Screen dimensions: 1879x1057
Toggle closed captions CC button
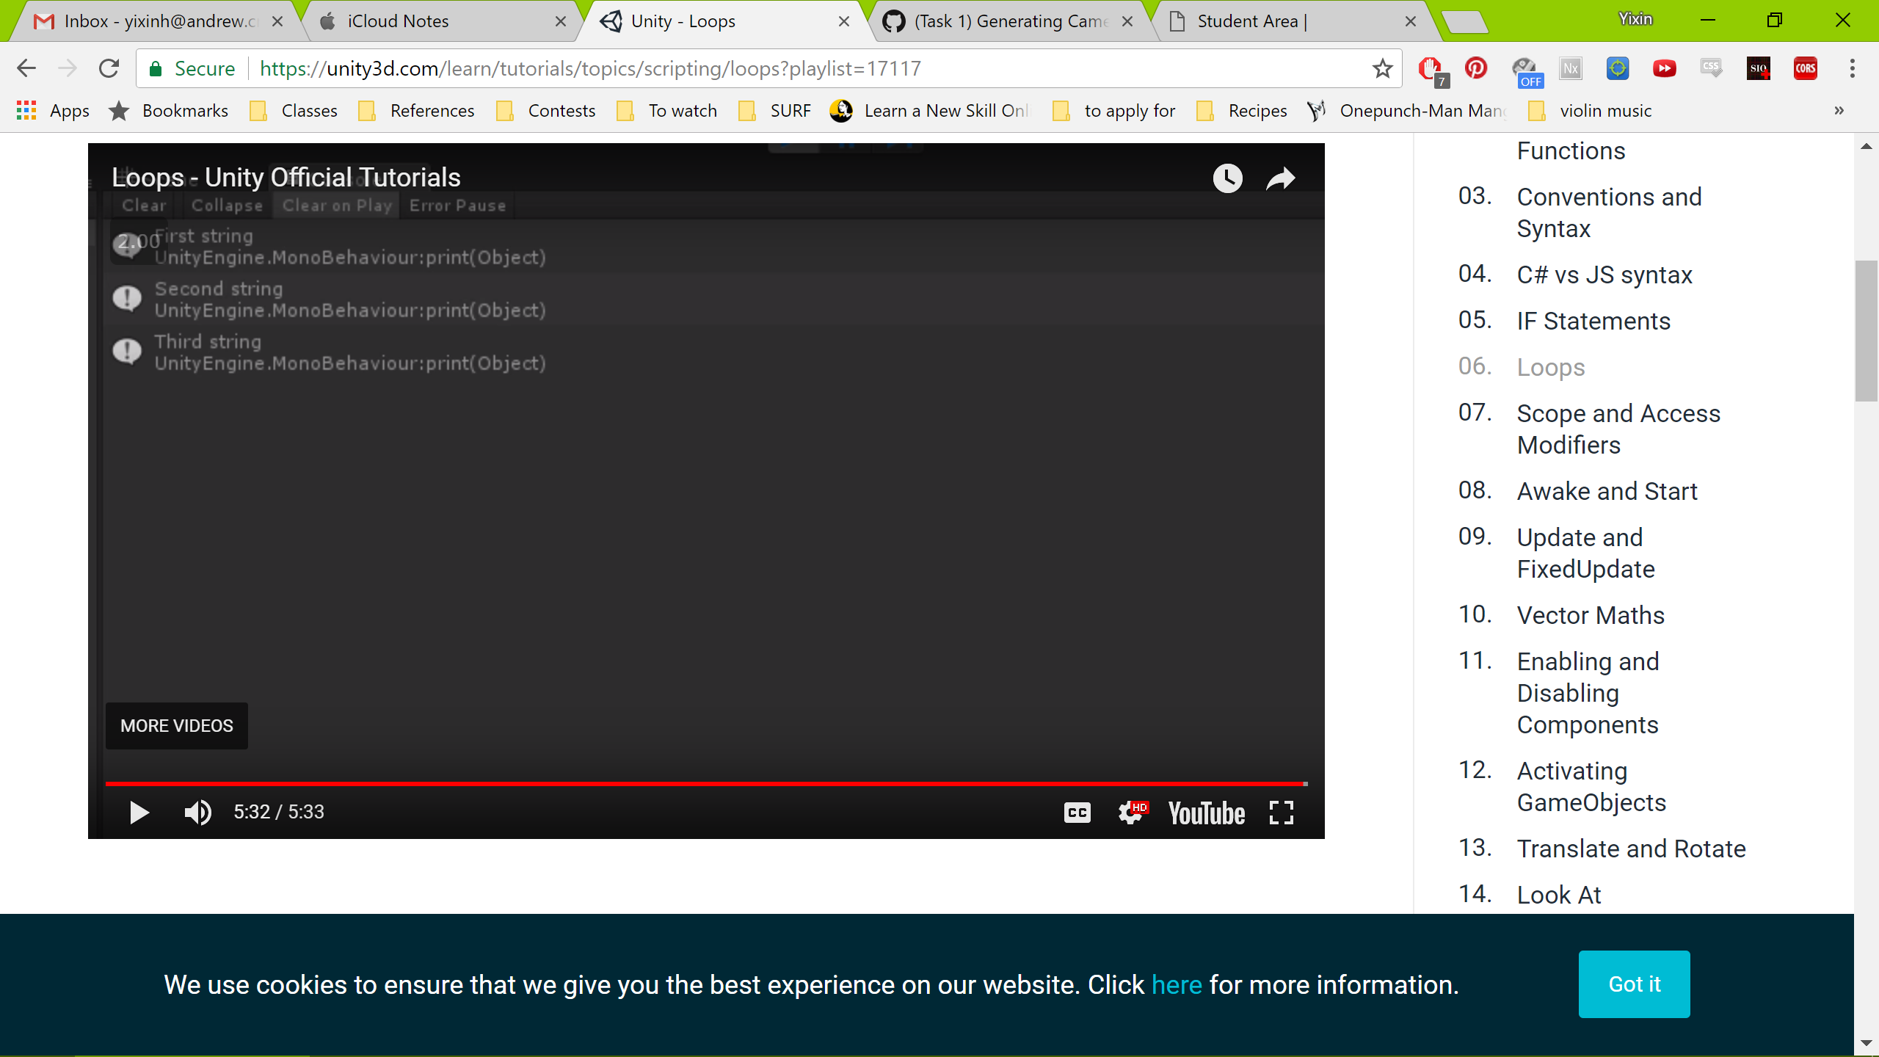pos(1077,813)
